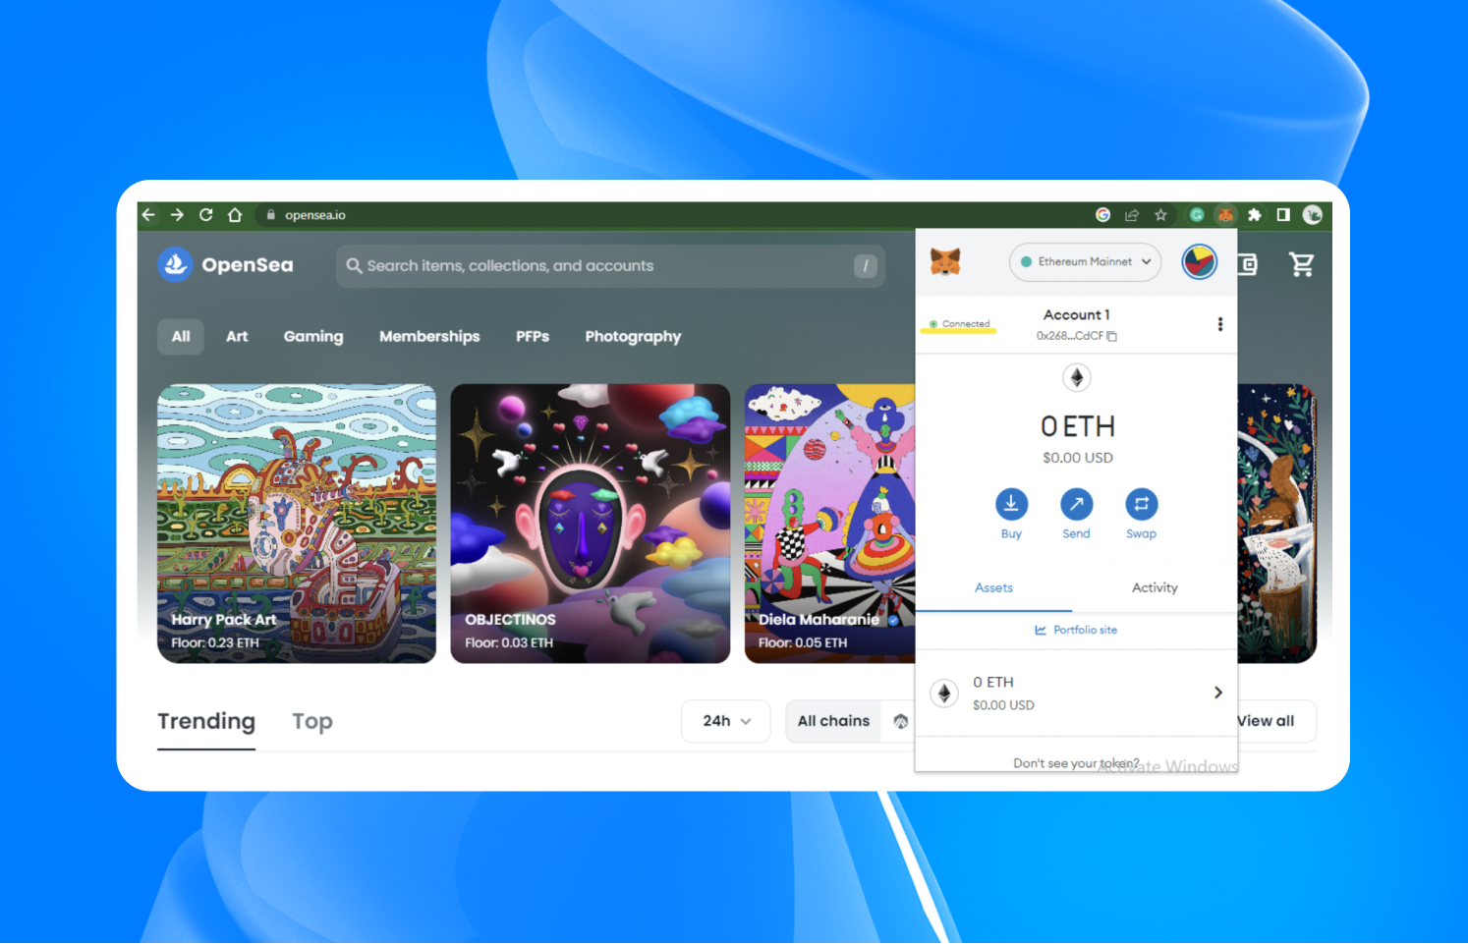Screen dimensions: 1468x944
Task: Click the Account 1 name
Action: (1076, 315)
